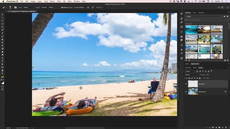Select the Blemishes layer thumbnail

point(193,84)
